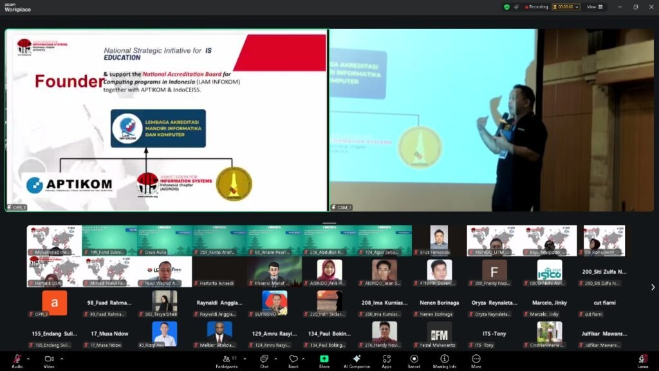Select the Khaerul Manaf participant tile
The width and height of the screenshot is (659, 371).
(274, 272)
